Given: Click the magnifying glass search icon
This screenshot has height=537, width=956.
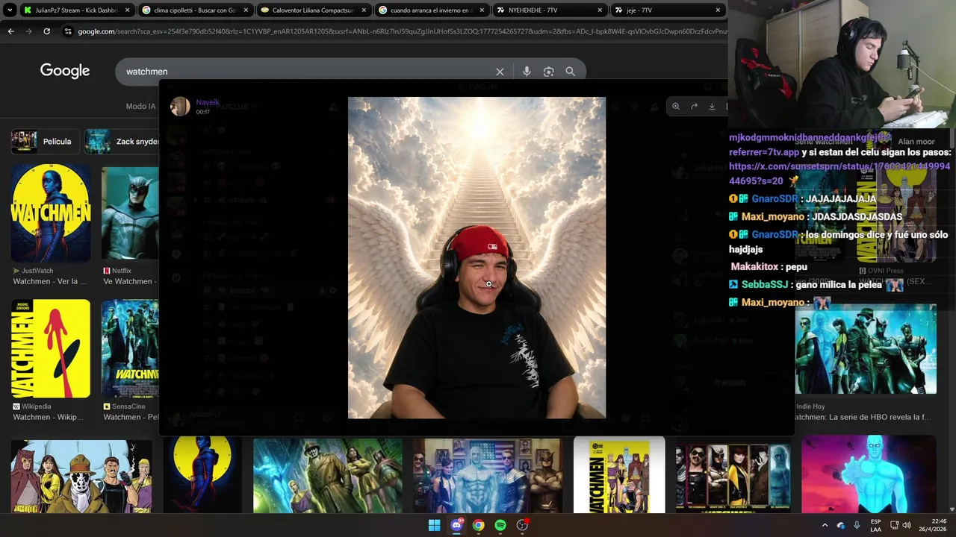Looking at the screenshot, I should pos(571,72).
